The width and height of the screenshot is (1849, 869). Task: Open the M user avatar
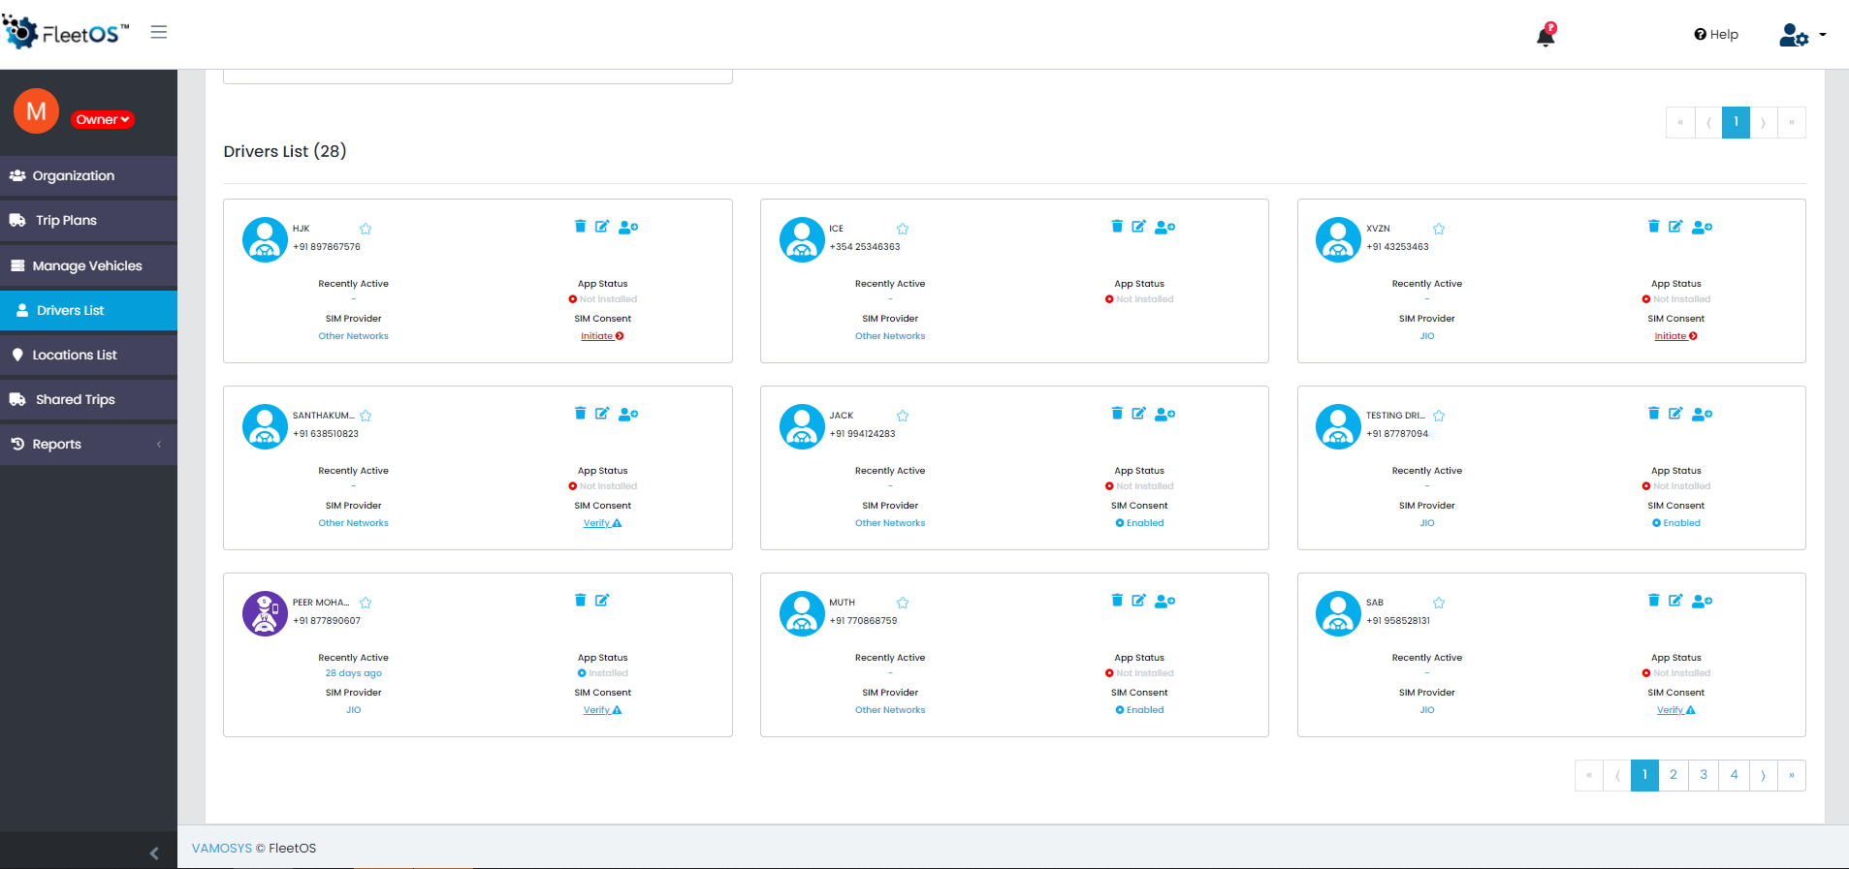37,111
